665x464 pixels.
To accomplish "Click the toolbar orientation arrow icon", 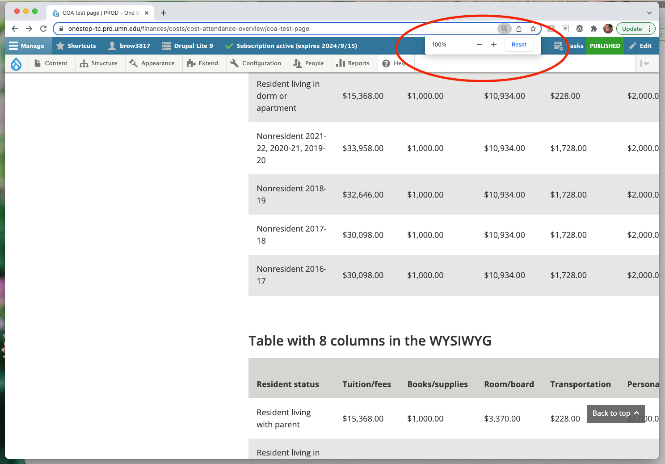I will [644, 63].
